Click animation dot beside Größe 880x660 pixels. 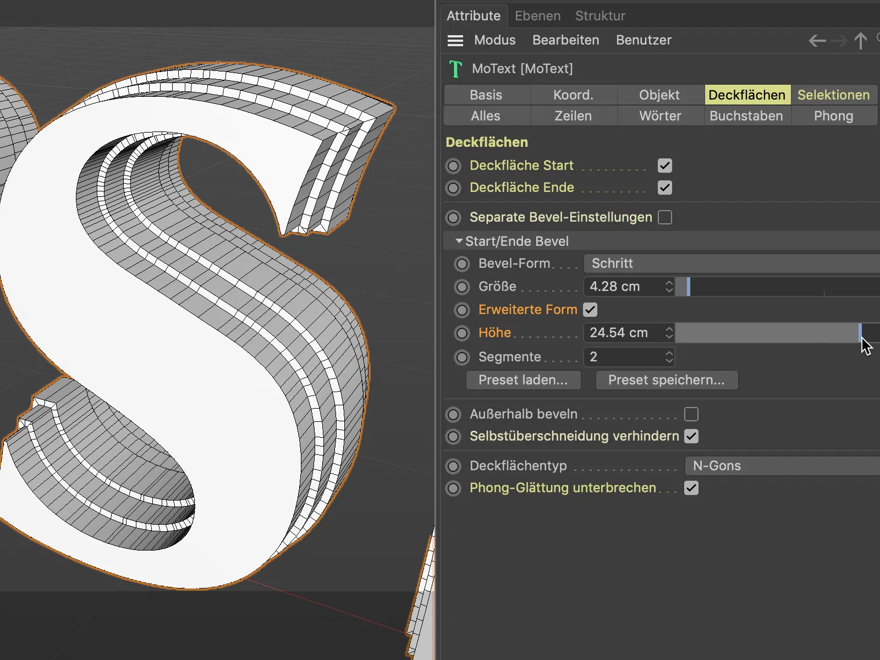[x=462, y=287]
